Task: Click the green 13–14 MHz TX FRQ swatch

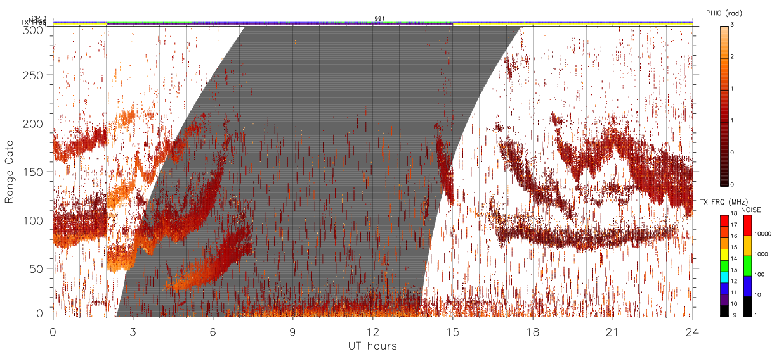Action: 724,265
